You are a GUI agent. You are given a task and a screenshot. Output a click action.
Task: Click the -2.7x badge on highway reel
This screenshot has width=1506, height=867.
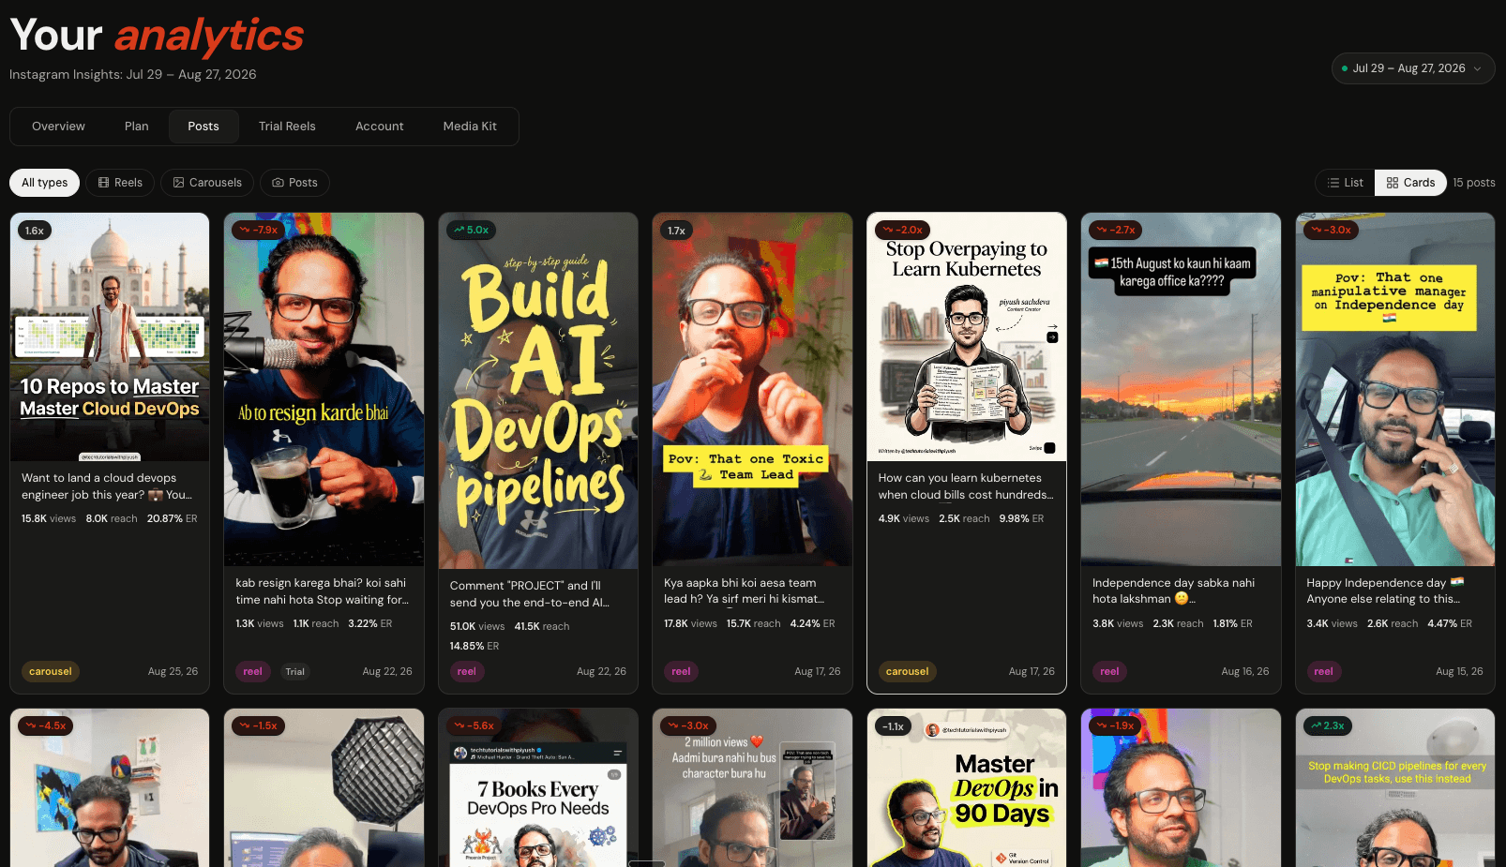click(x=1115, y=230)
